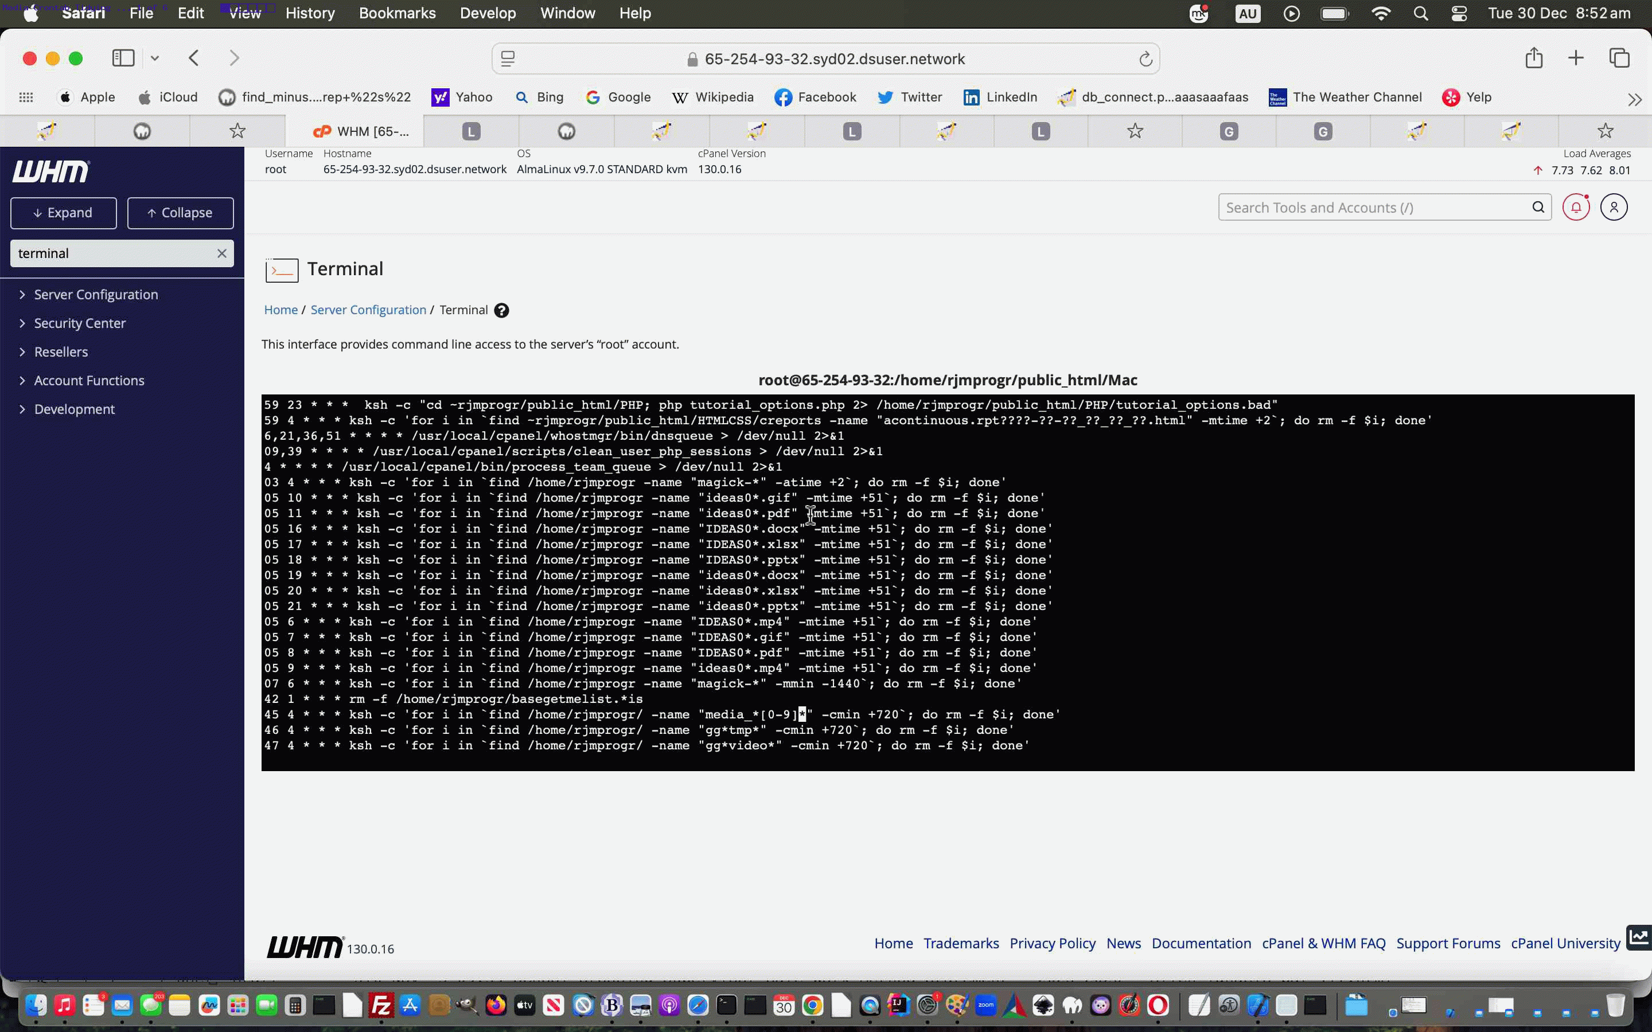This screenshot has height=1032, width=1652.
Task: Click the search magnifier in Search Tools field
Action: click(x=1537, y=207)
